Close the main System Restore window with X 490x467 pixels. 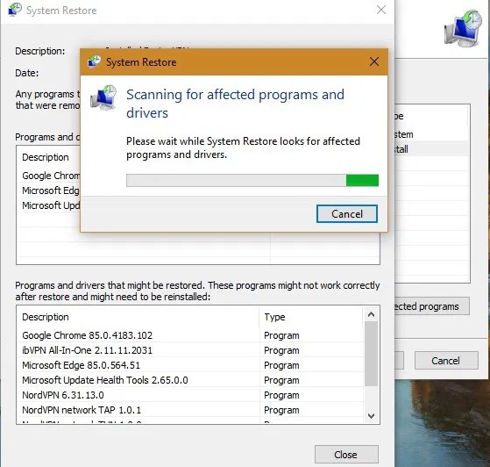[x=381, y=10]
